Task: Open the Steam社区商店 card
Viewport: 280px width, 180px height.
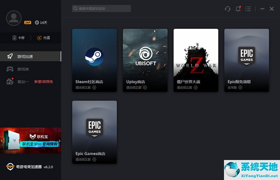Action: click(x=94, y=60)
